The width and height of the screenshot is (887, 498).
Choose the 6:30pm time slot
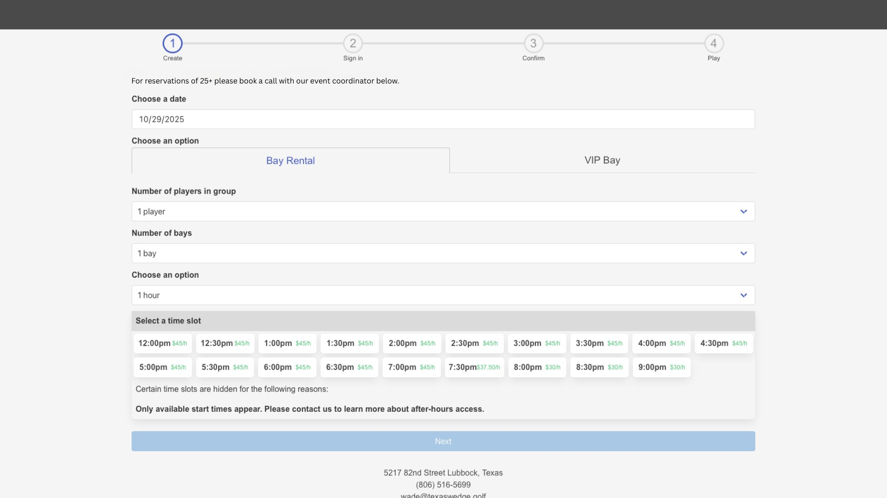[x=349, y=367]
